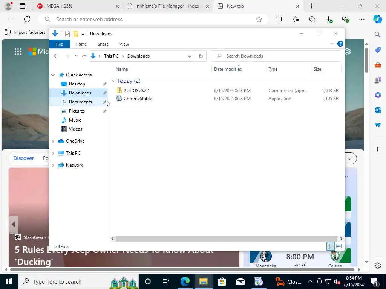Open Edge collections
Image resolution: width=386 pixels, height=289 pixels.
(x=312, y=20)
